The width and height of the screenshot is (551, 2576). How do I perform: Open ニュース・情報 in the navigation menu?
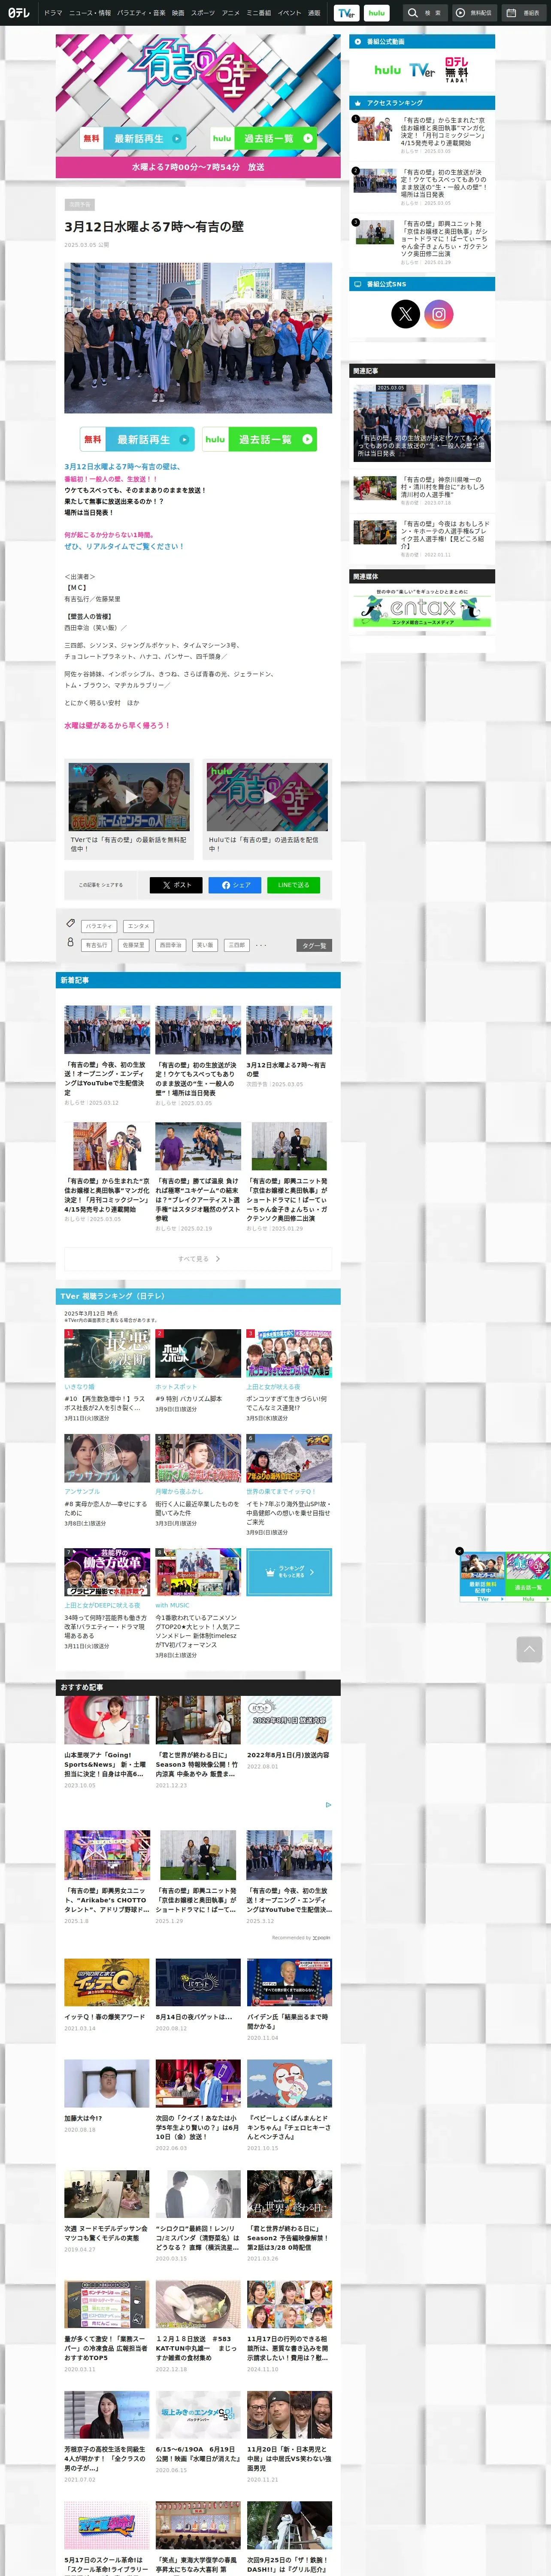click(x=90, y=13)
